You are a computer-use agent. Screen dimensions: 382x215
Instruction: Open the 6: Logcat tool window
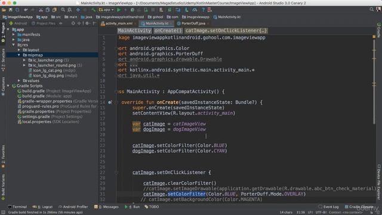tap(42, 207)
